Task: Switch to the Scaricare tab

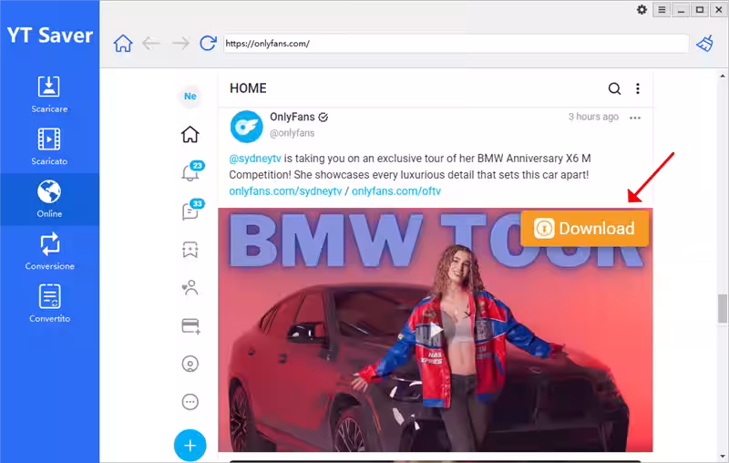Action: 49,95
